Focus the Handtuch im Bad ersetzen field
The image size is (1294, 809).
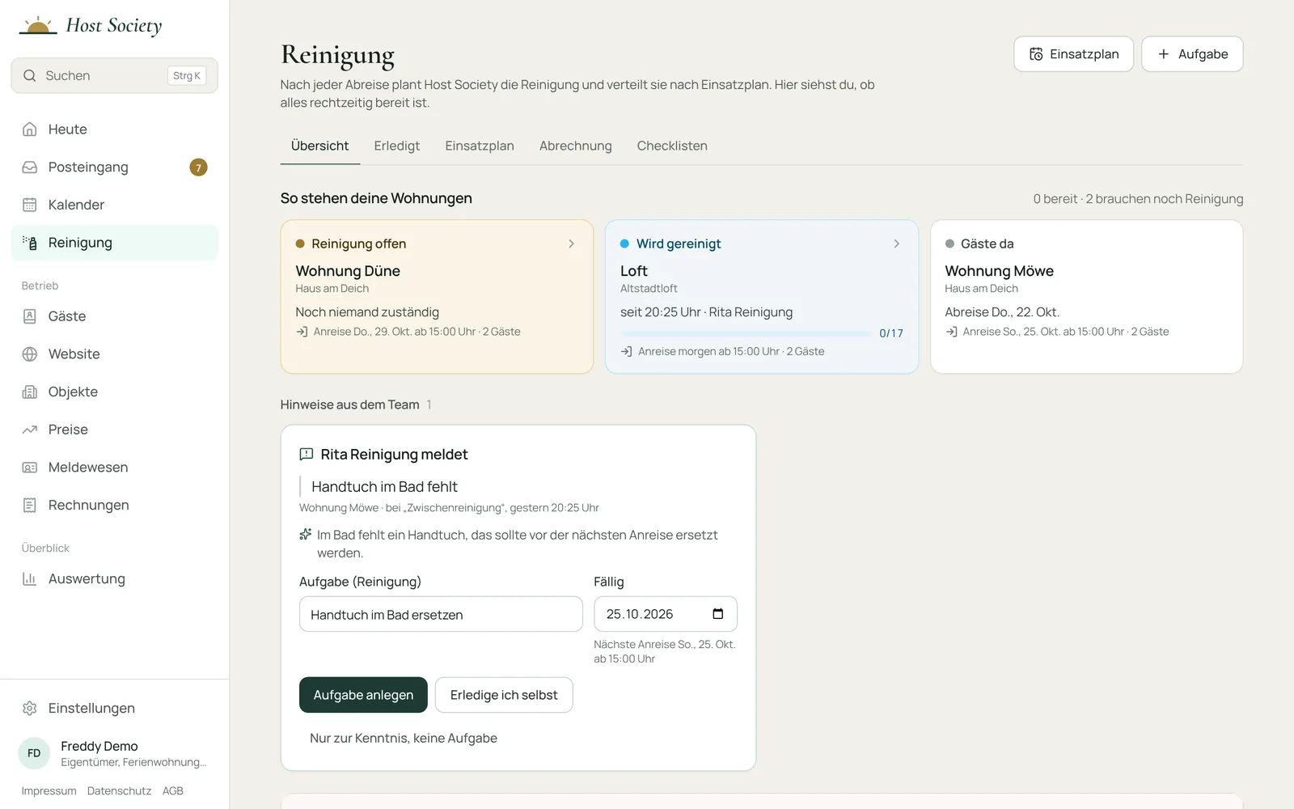pyautogui.click(x=441, y=614)
